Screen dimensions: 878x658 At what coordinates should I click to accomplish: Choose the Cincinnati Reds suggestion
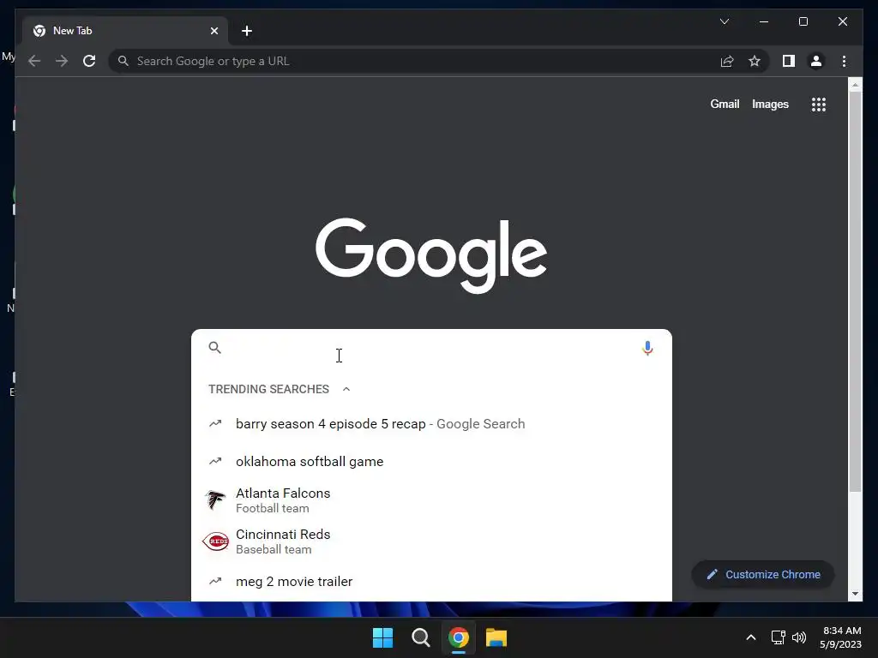coord(431,541)
